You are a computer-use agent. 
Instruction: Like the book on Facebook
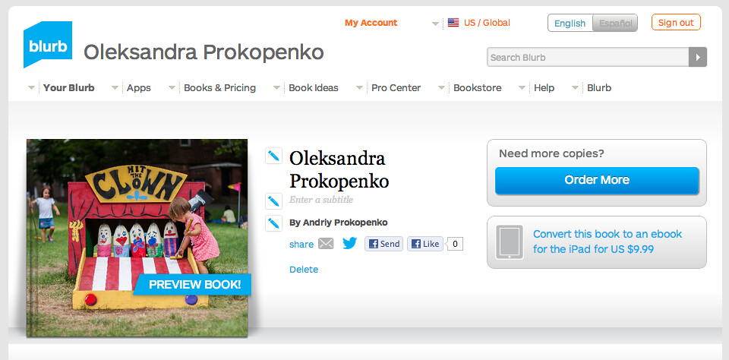point(425,244)
